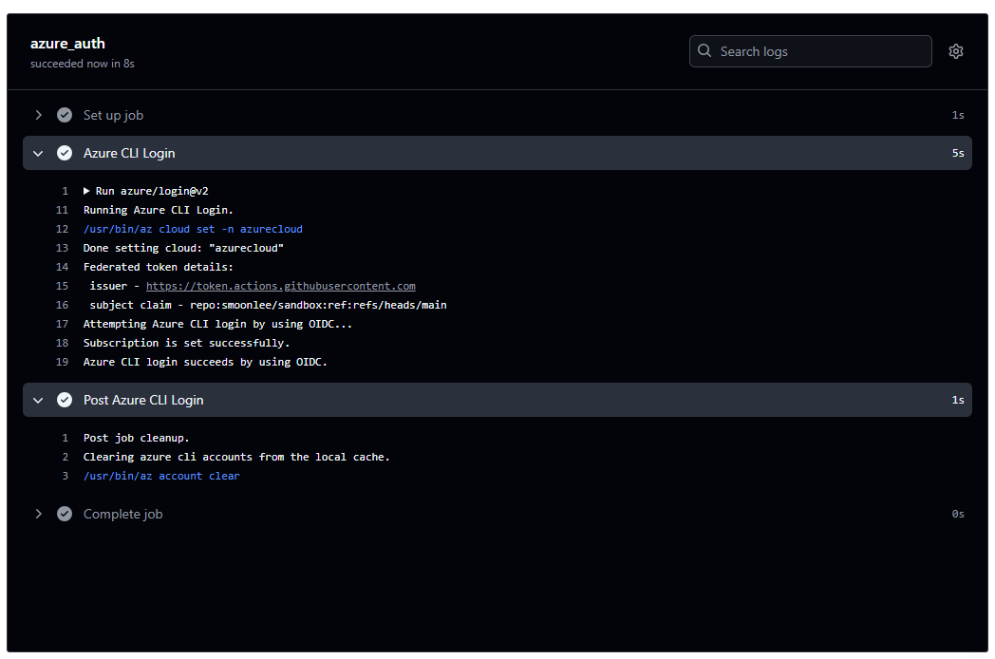Click the Set up job step title
The height and width of the screenshot is (659, 995).
(x=114, y=115)
